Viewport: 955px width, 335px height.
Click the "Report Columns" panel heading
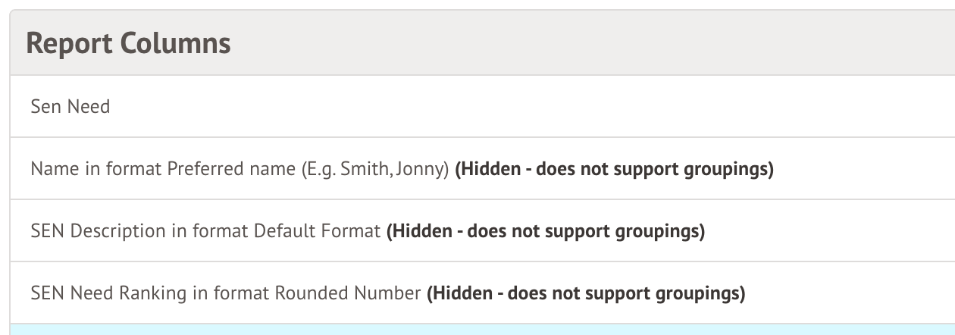[128, 43]
